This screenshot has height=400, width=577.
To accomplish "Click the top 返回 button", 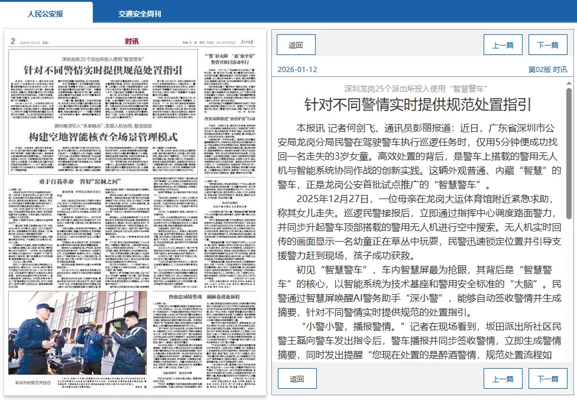I will click(x=296, y=45).
